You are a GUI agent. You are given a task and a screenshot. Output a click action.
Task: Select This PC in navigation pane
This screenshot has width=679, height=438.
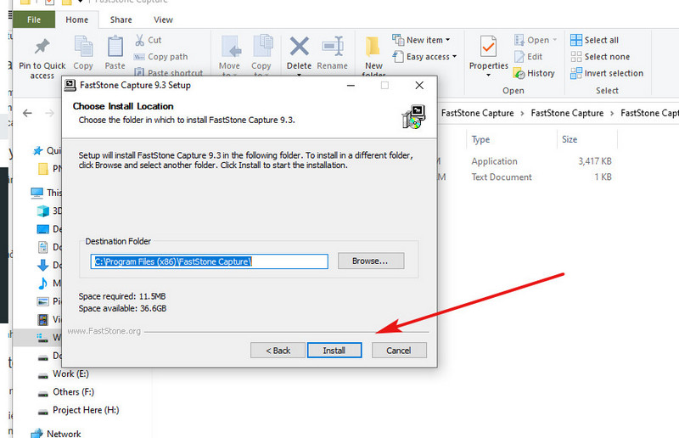coord(46,193)
